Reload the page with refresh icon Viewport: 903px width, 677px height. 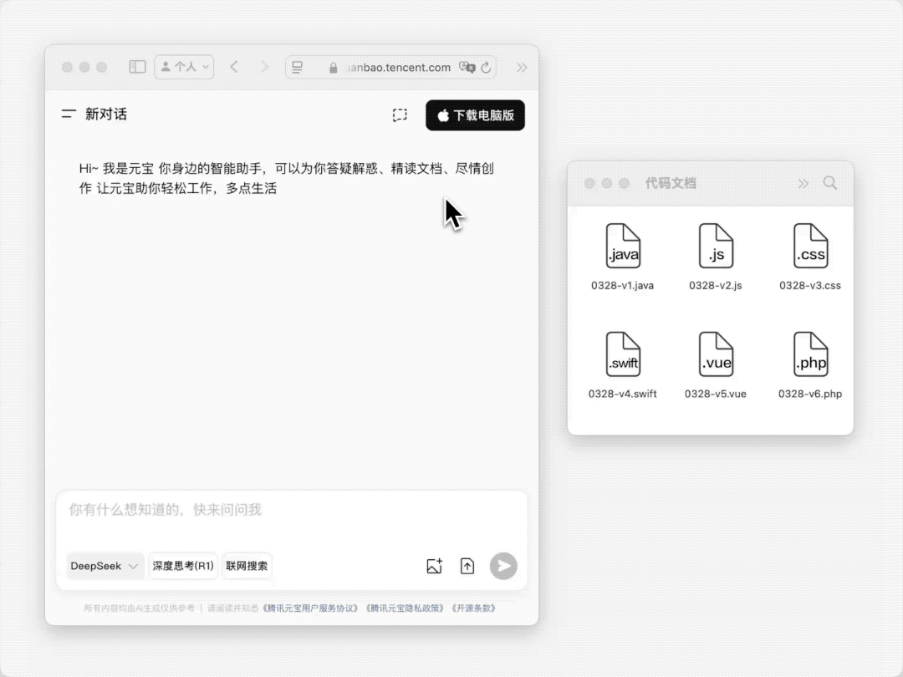tap(486, 68)
